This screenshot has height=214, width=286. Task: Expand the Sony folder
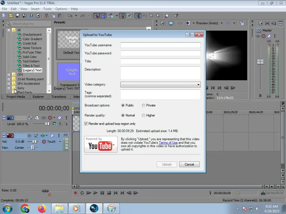click(9, 88)
